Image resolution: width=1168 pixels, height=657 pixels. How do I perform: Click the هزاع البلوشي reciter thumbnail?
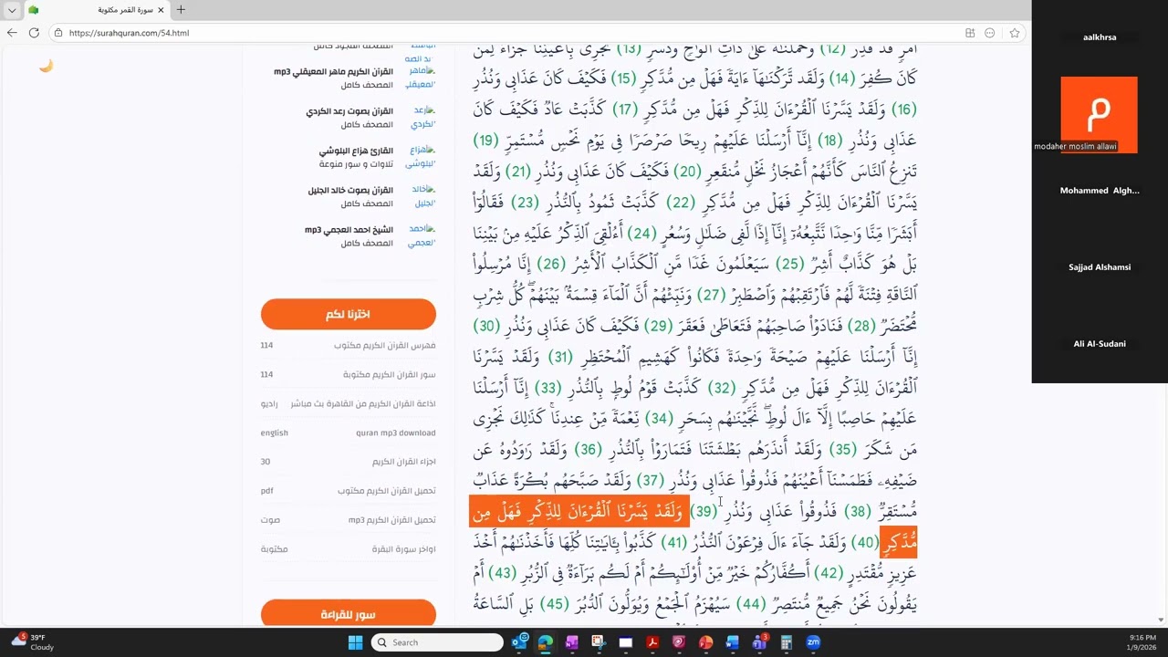click(x=421, y=156)
